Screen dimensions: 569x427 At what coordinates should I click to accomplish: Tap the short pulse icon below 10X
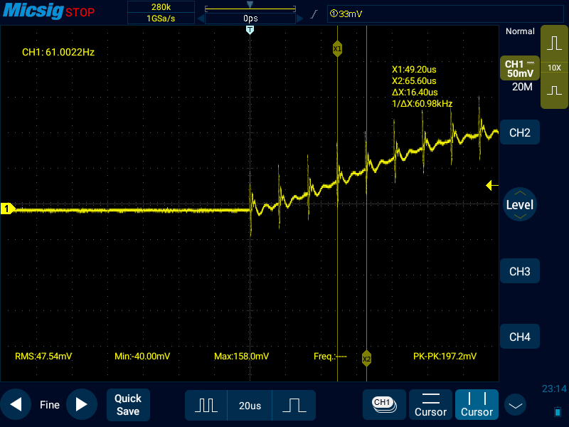tap(554, 91)
